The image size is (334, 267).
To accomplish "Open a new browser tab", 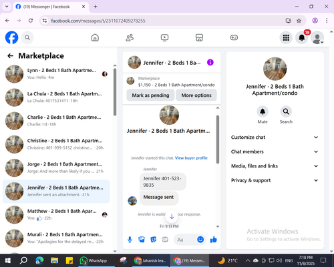I will point(96,7).
